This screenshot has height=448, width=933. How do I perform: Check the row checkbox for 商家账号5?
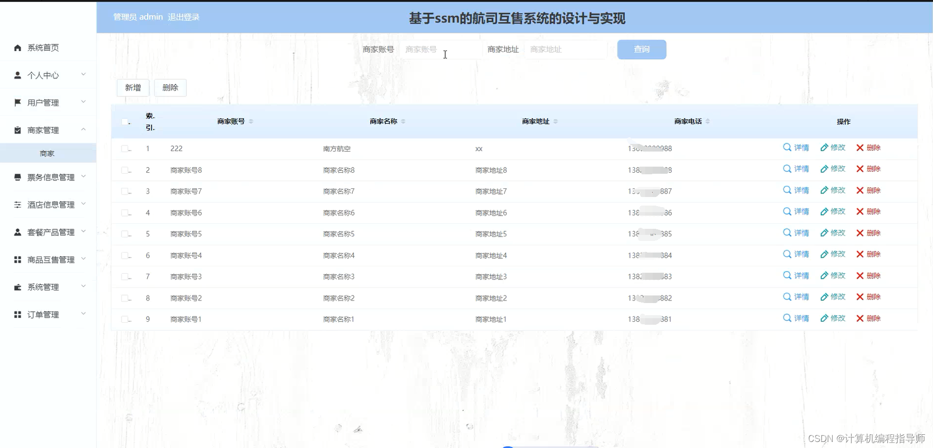(x=125, y=234)
